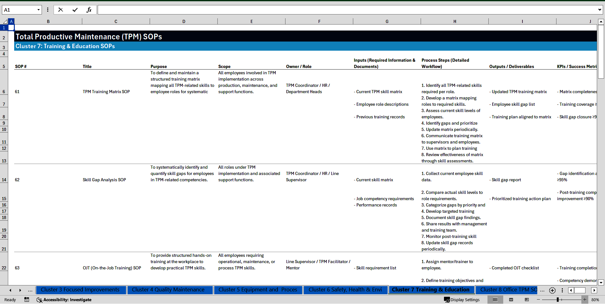Image resolution: width=605 pixels, height=304 pixels.
Task: Click the kebab menu icon beside the Name Box
Action: tap(48, 9)
